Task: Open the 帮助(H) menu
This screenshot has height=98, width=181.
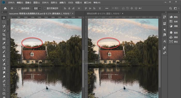Action: 97,3
